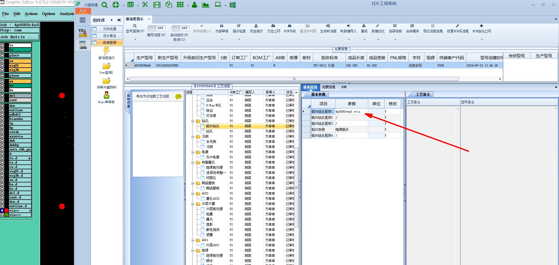Screen dimensions: 559x265
Task: Click 合拼模块 list button
Action: [x=412, y=29]
